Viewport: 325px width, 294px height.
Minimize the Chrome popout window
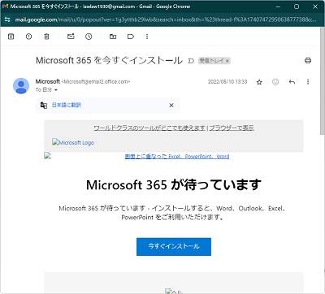(x=278, y=6)
